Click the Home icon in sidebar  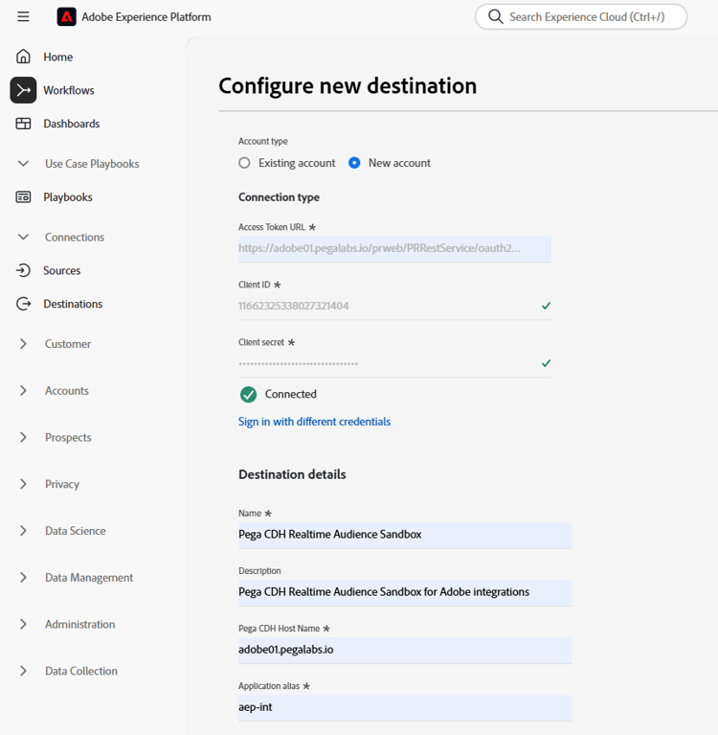click(23, 57)
